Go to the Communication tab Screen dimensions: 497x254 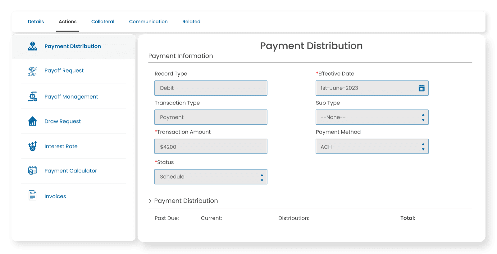[148, 22]
